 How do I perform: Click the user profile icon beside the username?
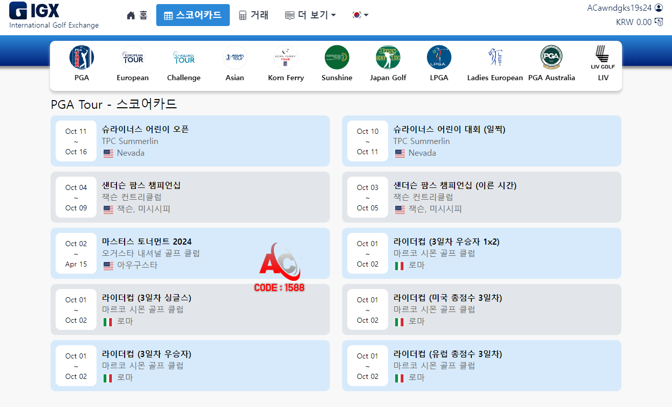[x=659, y=8]
